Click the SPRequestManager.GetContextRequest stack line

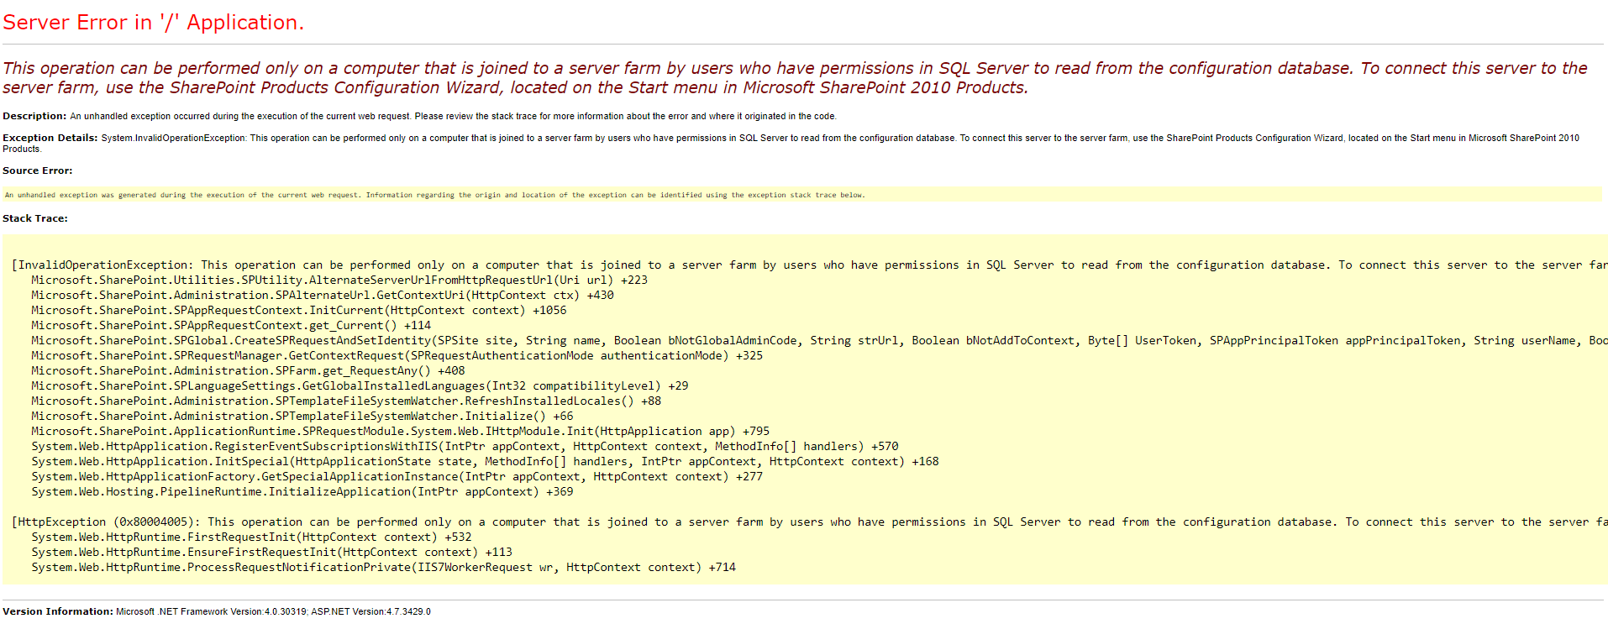[x=397, y=355]
